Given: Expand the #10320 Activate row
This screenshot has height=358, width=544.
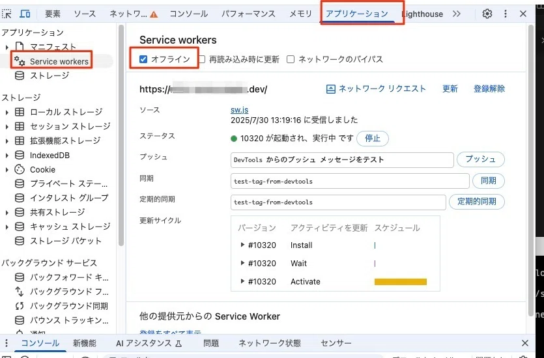Looking at the screenshot, I should coord(242,281).
